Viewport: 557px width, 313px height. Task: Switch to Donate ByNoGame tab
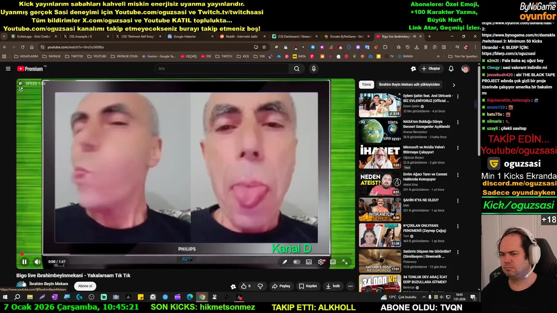point(346,37)
